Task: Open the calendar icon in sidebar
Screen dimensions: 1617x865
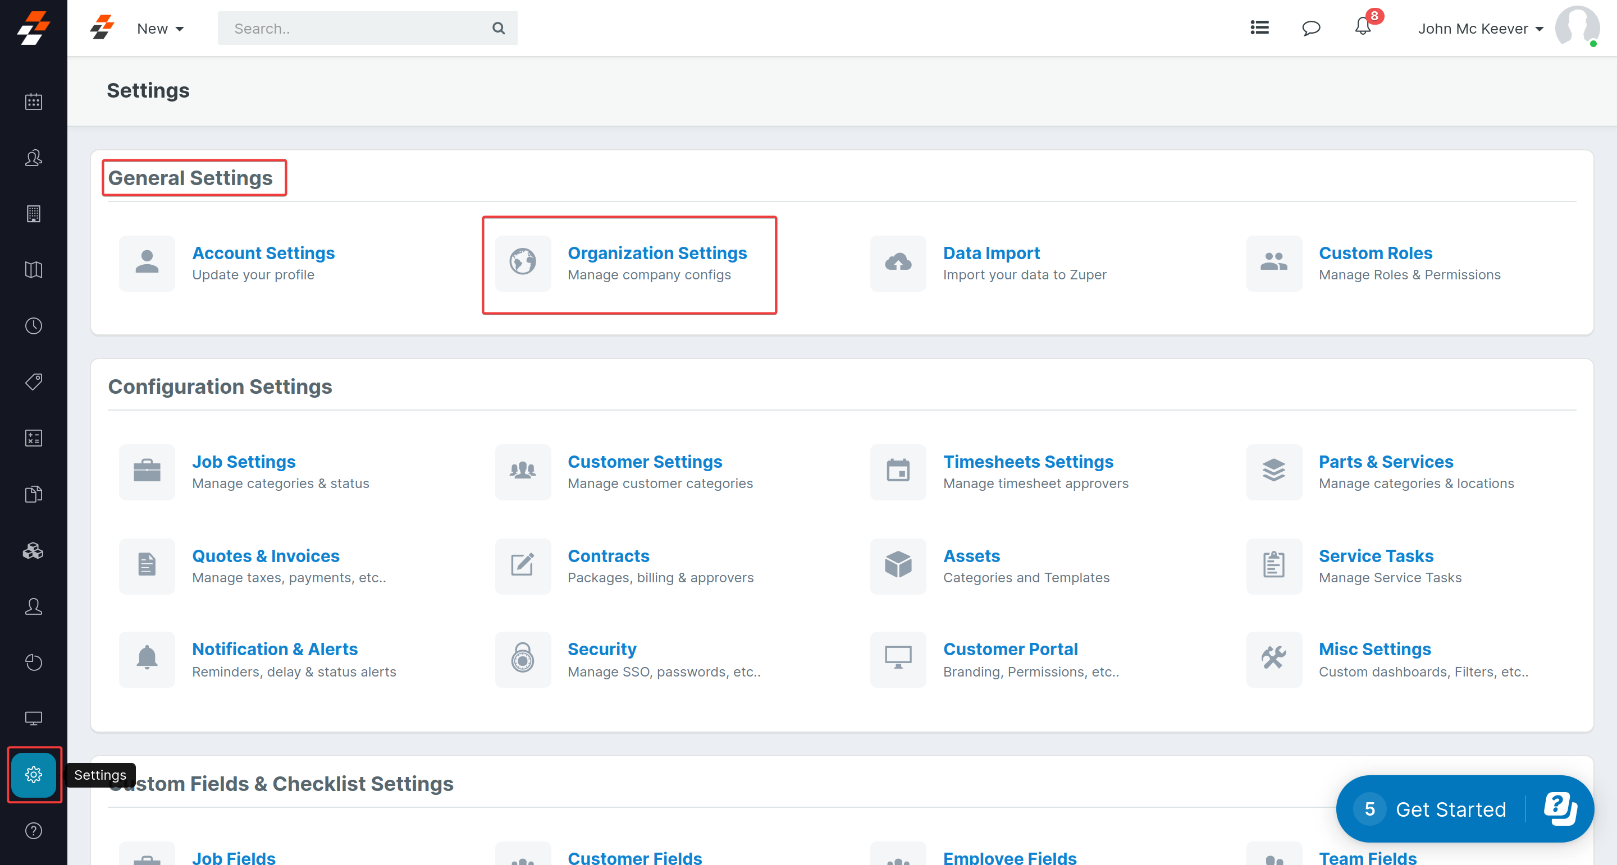Action: (33, 102)
